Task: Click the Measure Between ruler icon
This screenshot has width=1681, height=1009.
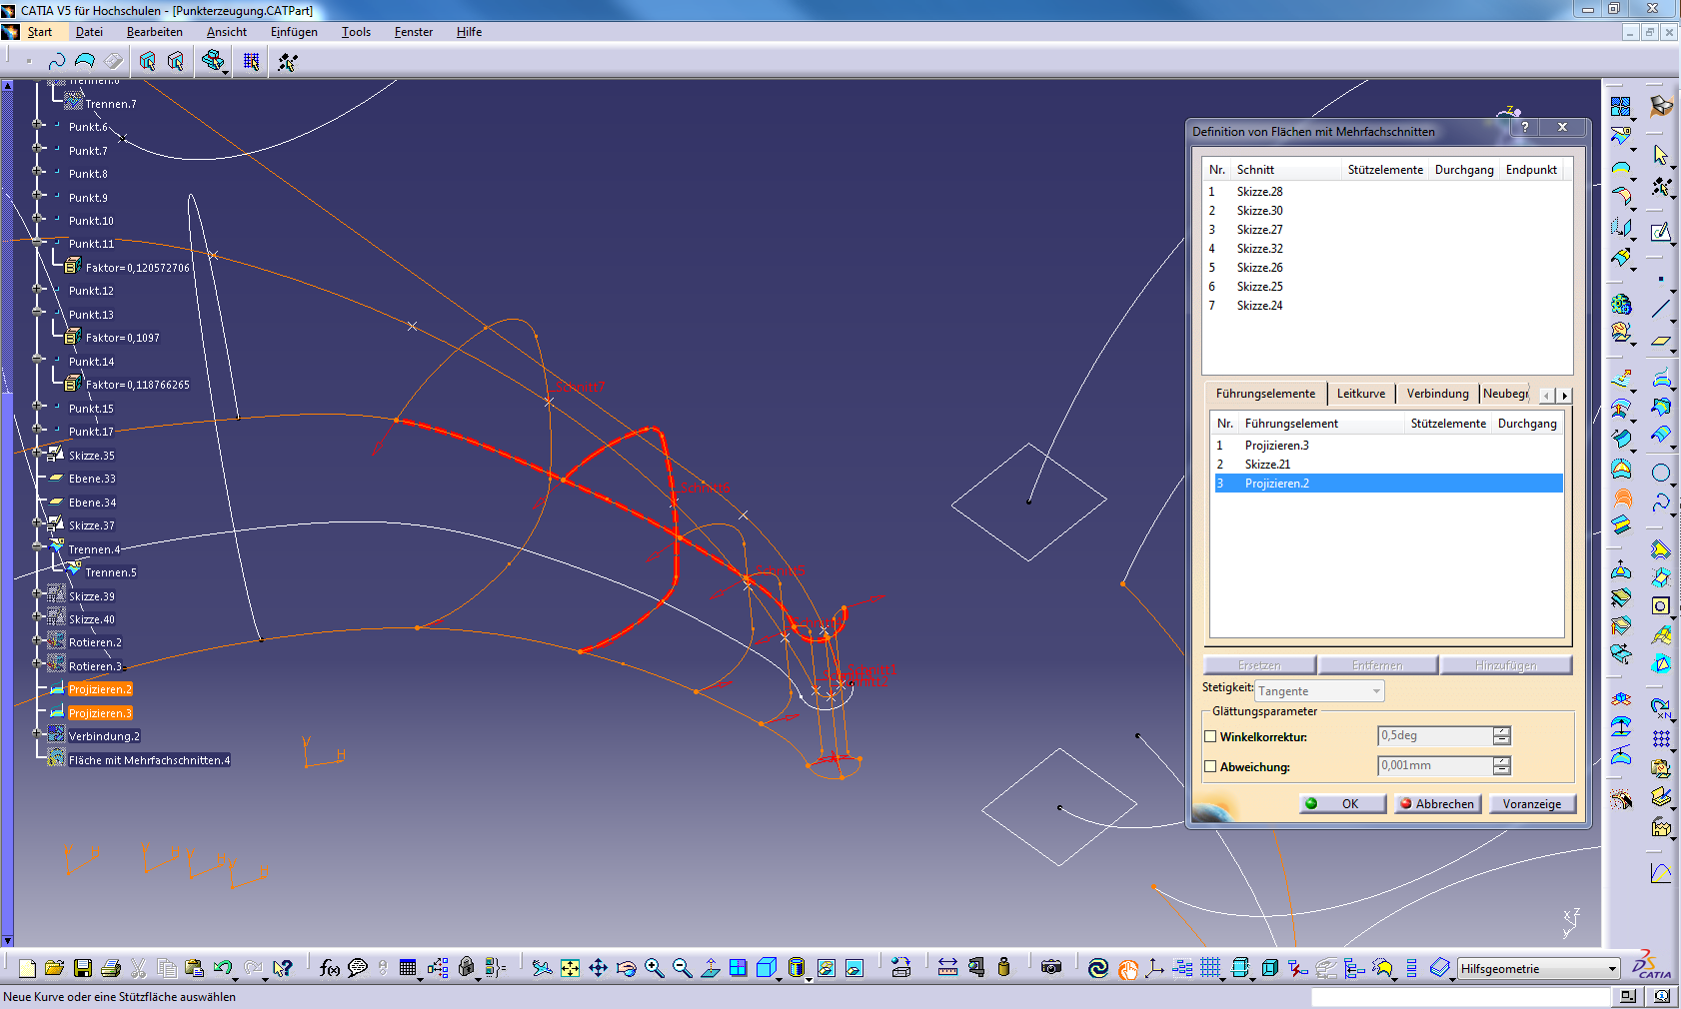Action: (x=947, y=967)
